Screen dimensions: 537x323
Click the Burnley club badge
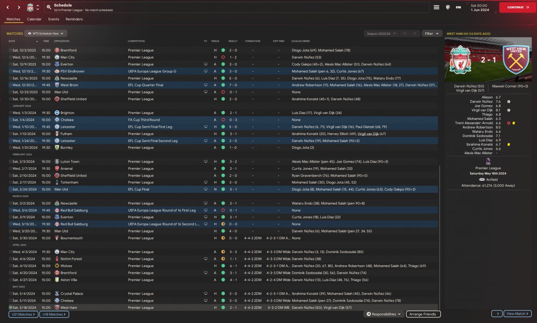click(57, 147)
